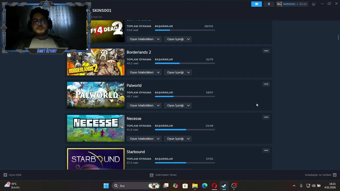Click the Borderlands 2 achievements progress bar
This screenshot has width=340, height=191.
[185, 63]
